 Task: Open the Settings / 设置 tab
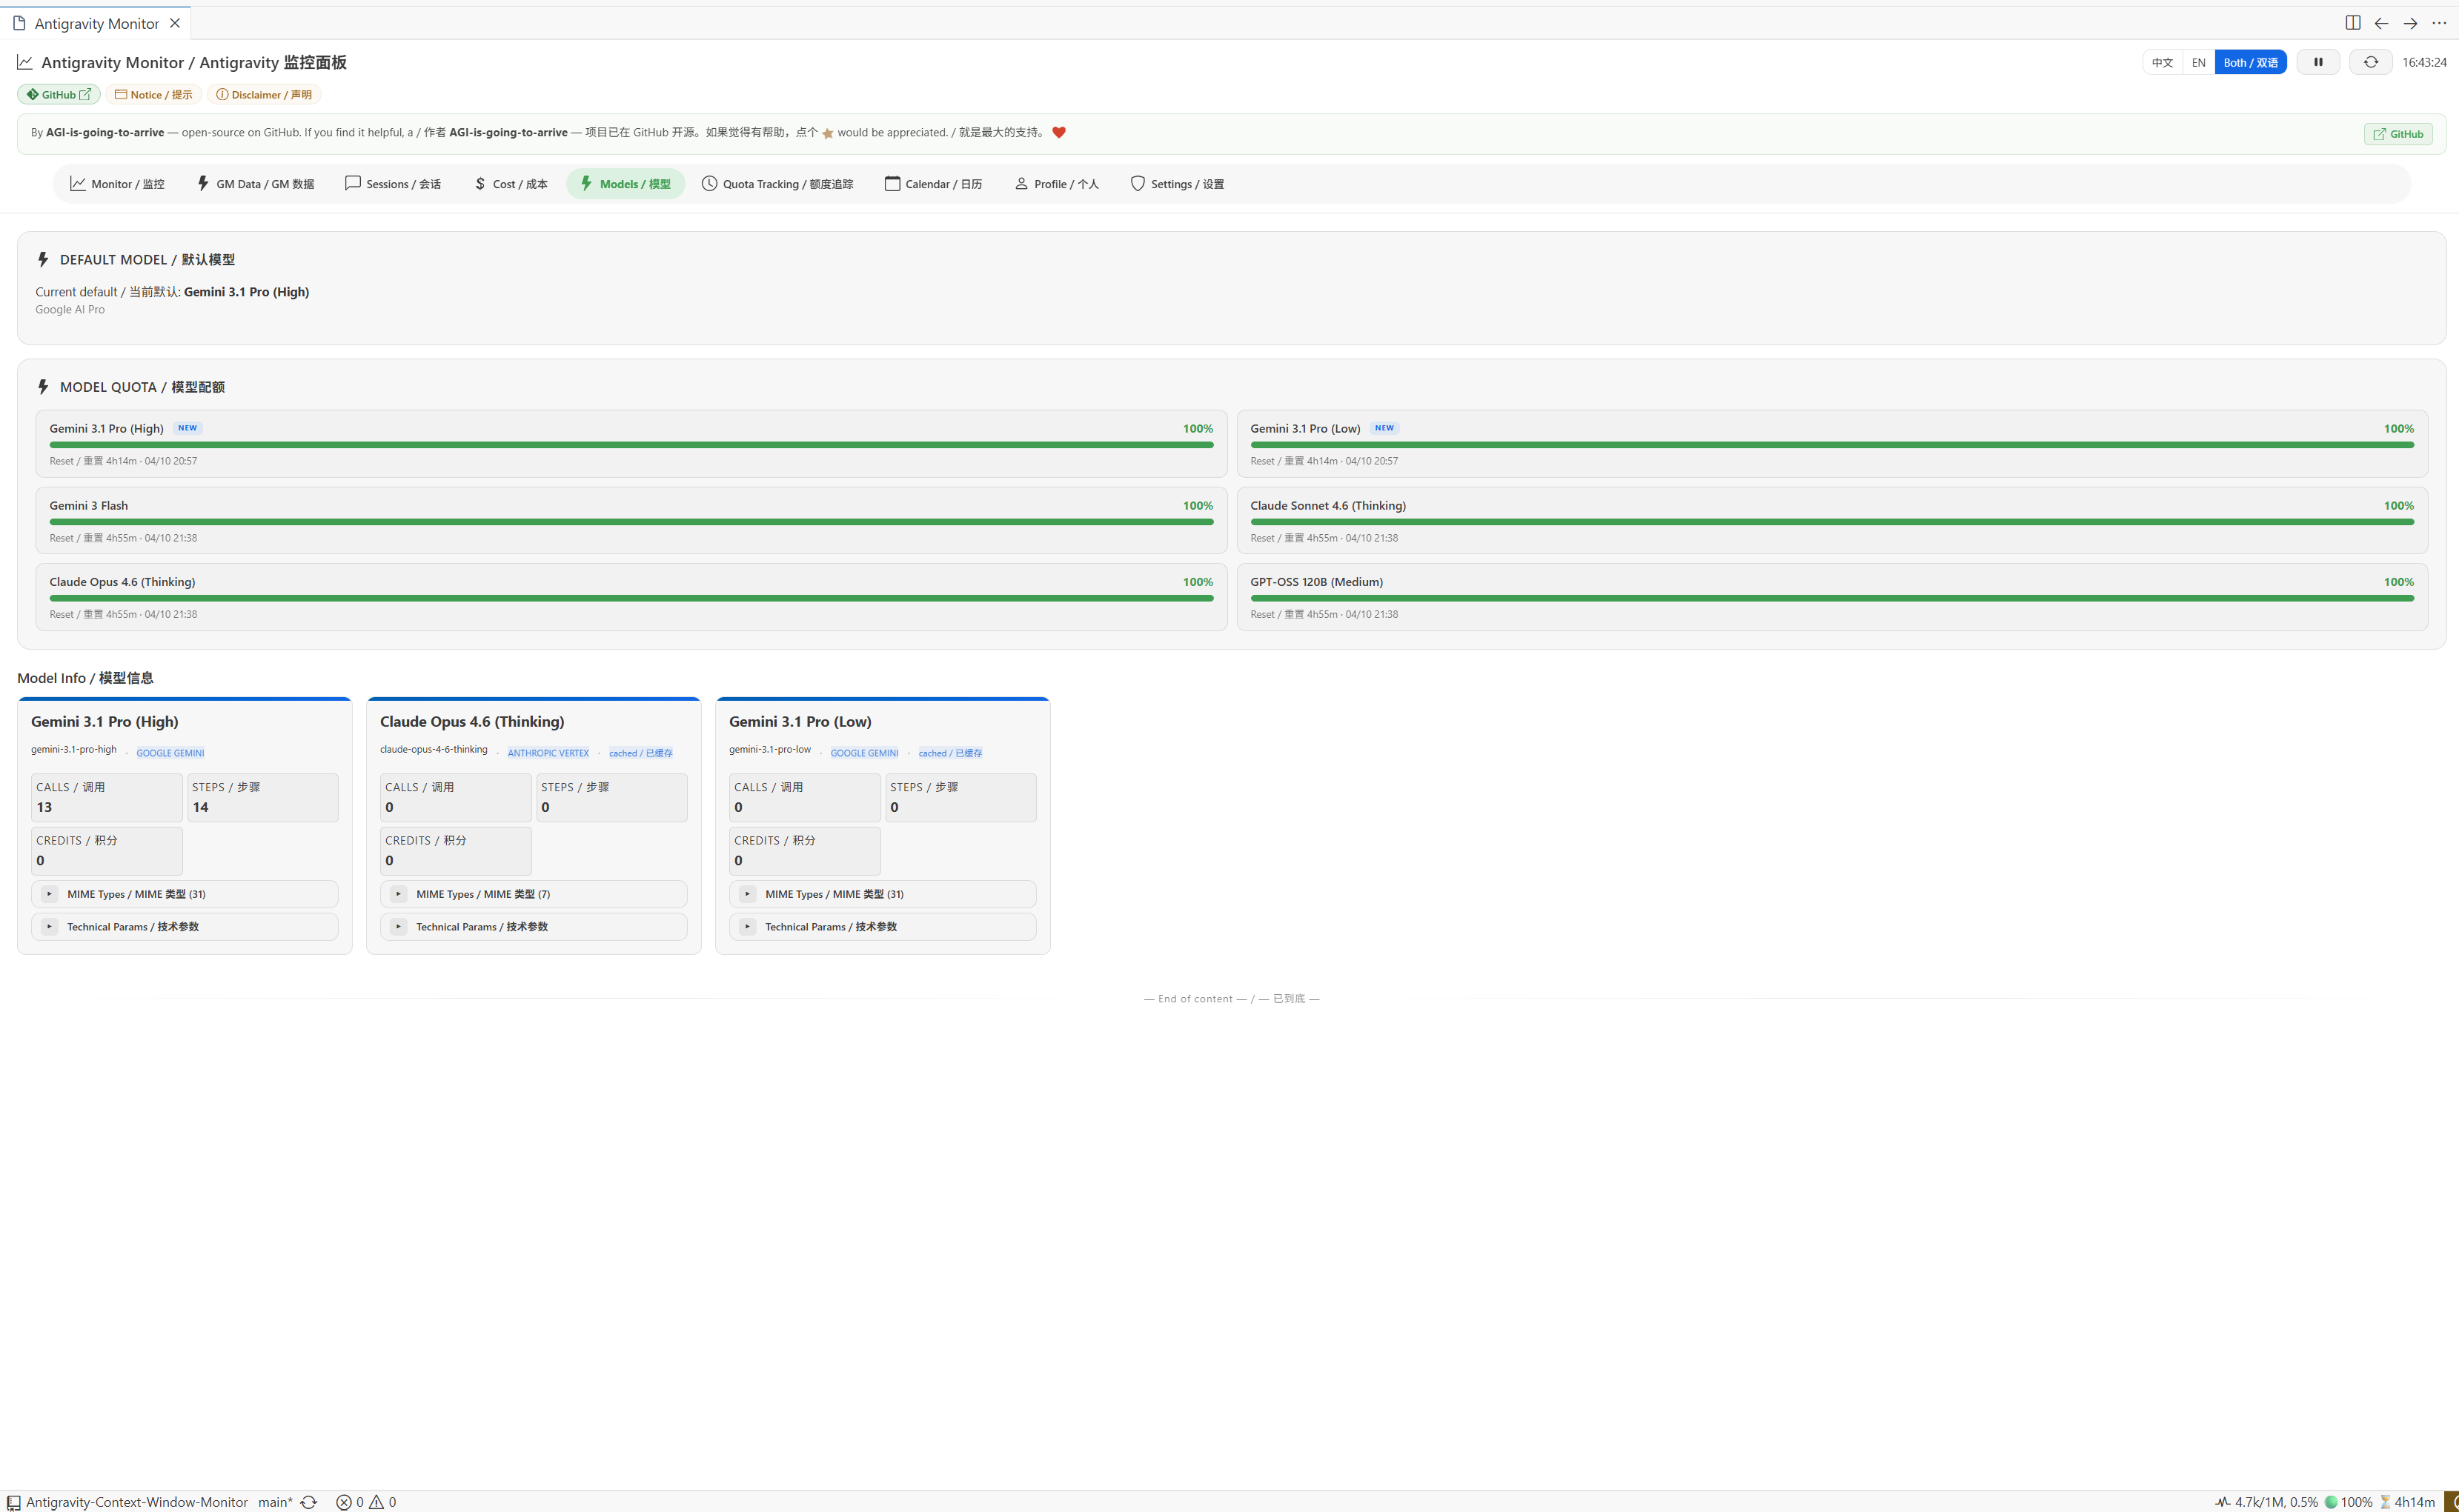[1176, 184]
